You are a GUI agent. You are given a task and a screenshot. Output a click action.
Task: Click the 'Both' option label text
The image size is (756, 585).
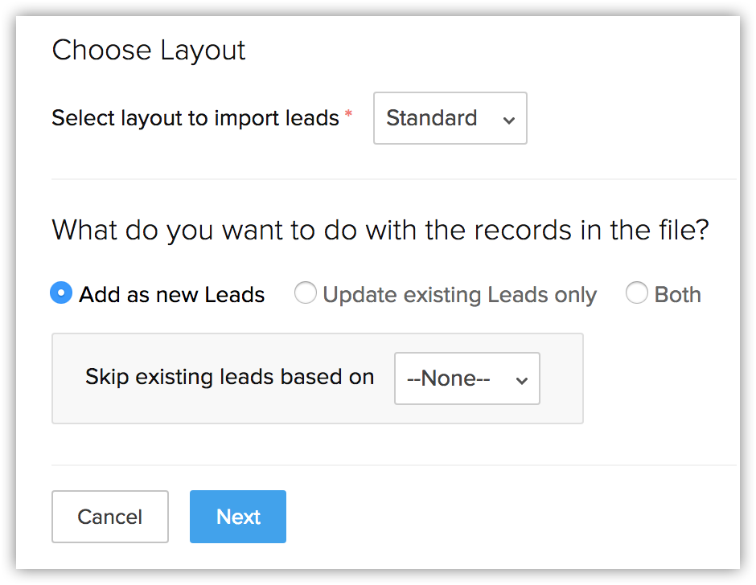677,295
